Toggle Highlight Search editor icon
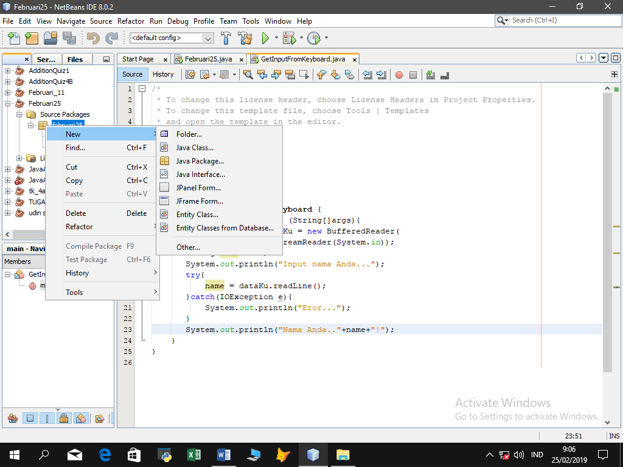This screenshot has width=623, height=467. (290, 75)
